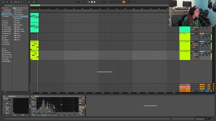Select the Grooves collection entry
Screen dimensions: 216x121
click(x=6, y=16)
